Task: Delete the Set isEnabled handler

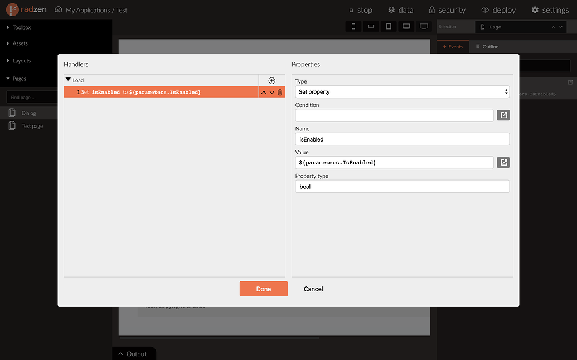Action: [280, 92]
